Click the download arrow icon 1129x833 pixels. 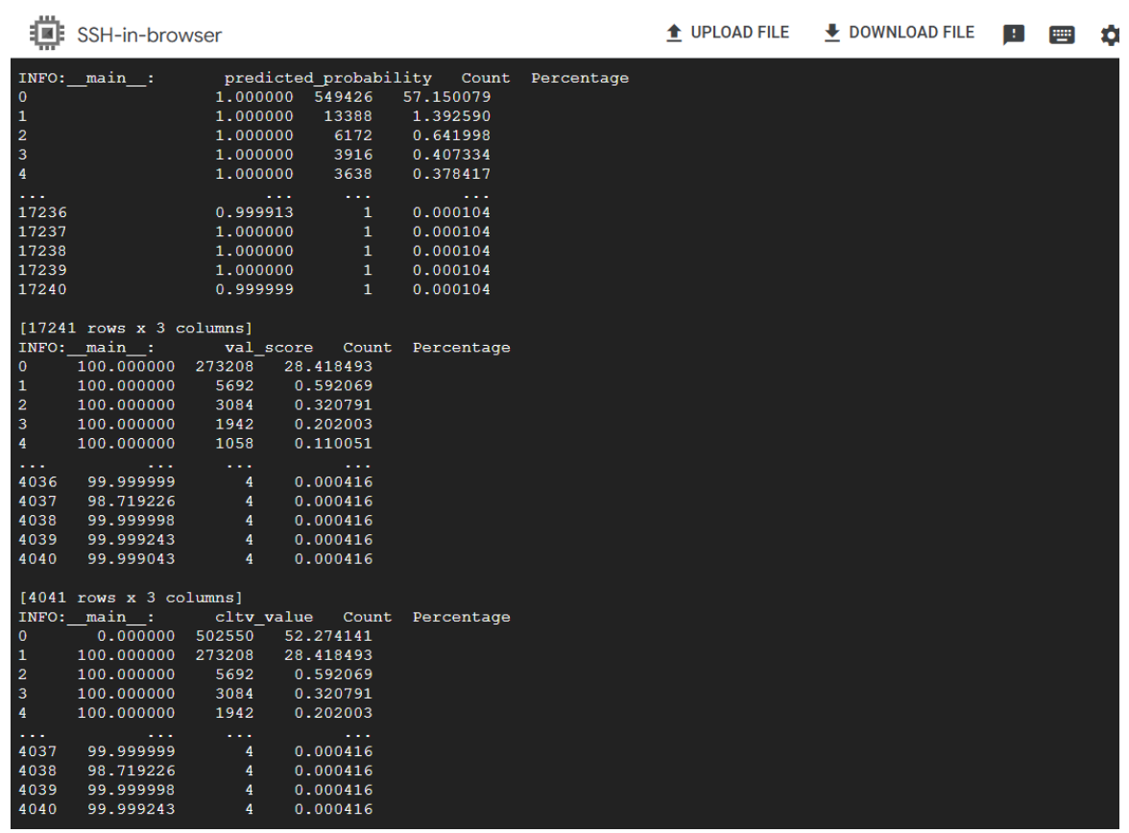pyautogui.click(x=831, y=33)
